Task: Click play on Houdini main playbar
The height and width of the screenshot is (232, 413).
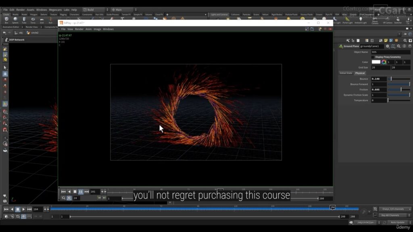Action: tap(23, 209)
